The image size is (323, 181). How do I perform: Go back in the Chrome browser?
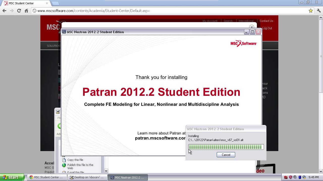pyautogui.click(x=4, y=11)
